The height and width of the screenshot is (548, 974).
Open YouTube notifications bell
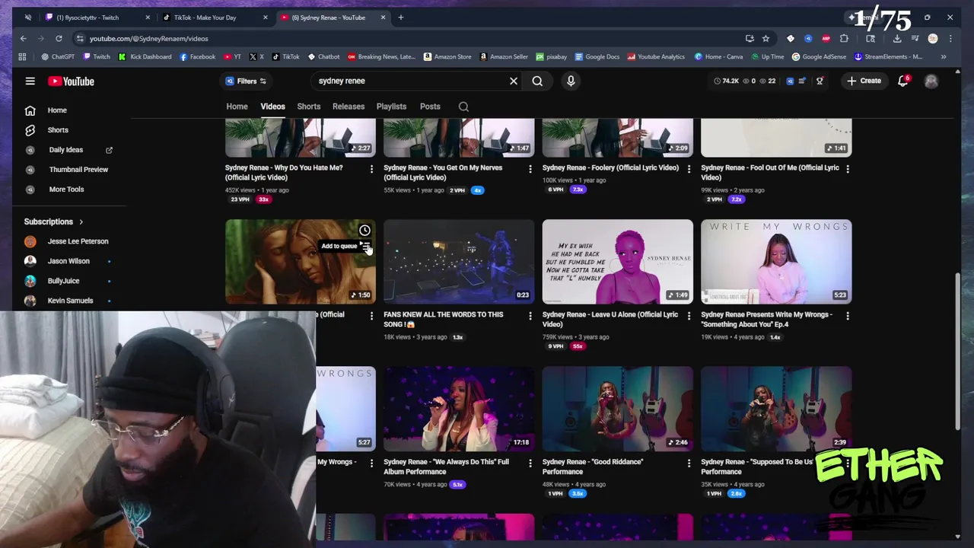pyautogui.click(x=903, y=81)
